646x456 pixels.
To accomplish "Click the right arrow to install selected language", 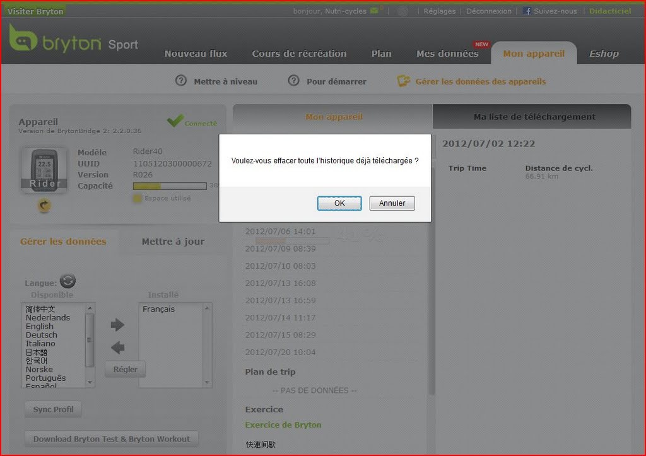I will [x=117, y=325].
